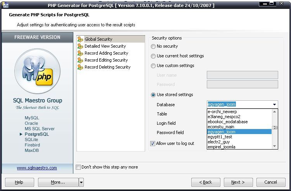
Task: Click the app icon in the title bar
Action: coord(6,5)
